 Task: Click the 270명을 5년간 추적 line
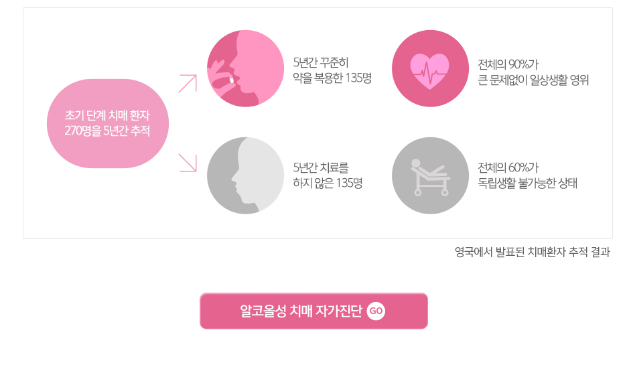click(x=107, y=131)
